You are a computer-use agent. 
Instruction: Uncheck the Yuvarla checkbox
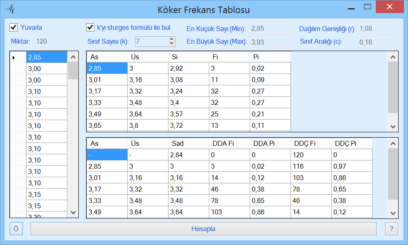point(13,27)
